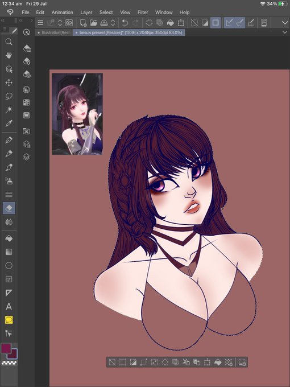Select the Ruler tool
The height and width of the screenshot is (387, 290).
click(x=9, y=293)
